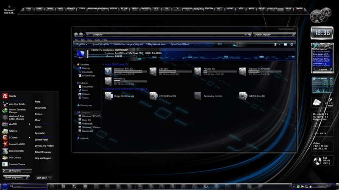Open Windows 7 RTM (C:) drive icon

pyautogui.click(x=108, y=71)
